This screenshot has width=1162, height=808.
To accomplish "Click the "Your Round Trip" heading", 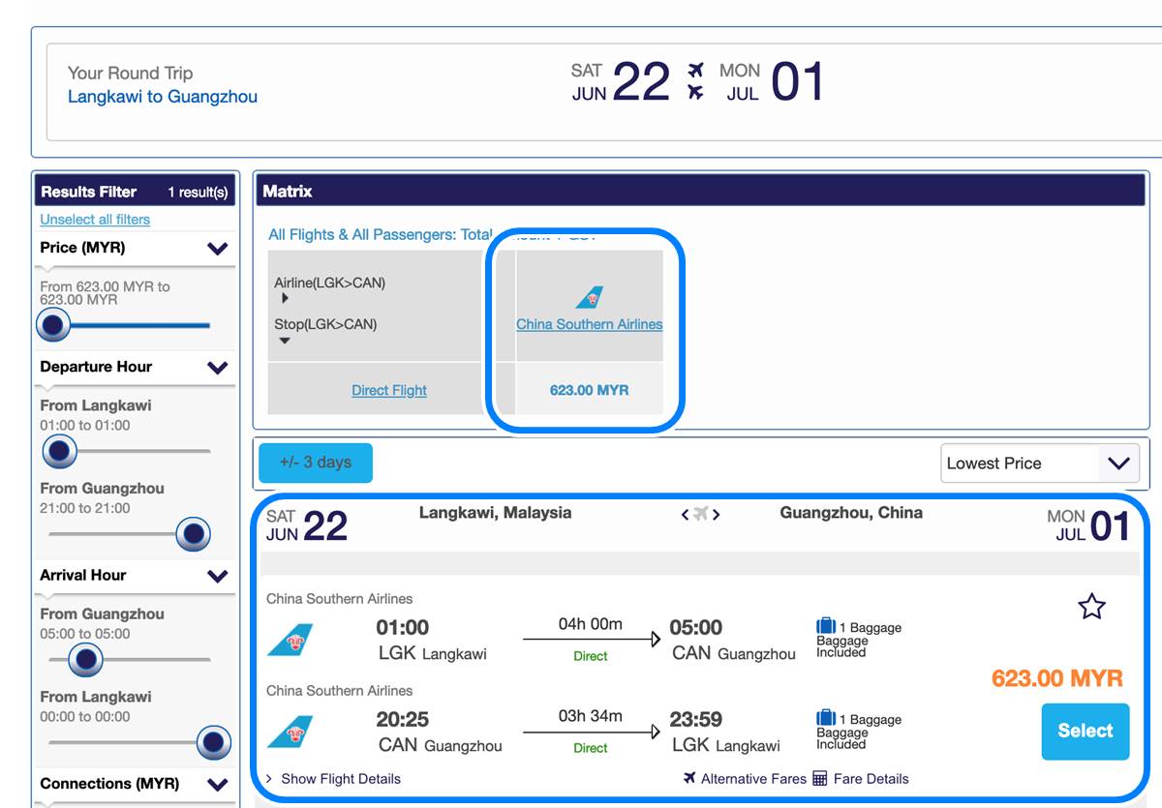I will coord(131,73).
